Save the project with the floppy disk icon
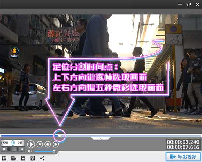 tap(23, 158)
